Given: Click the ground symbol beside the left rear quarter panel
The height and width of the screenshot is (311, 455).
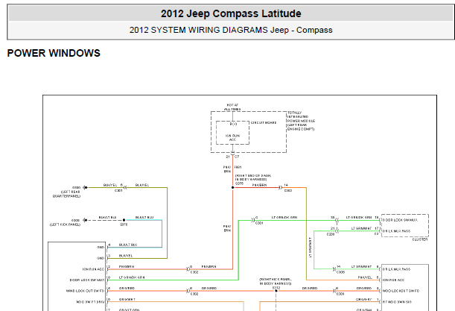Looking at the screenshot, I should (x=85, y=187).
